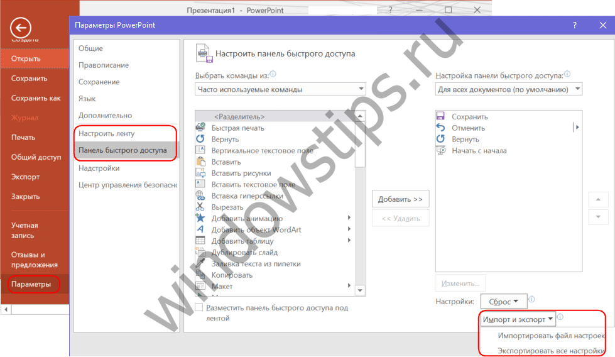Click Параметры in the backstage menu
Screen dimensions: 615x357
coord(35,284)
